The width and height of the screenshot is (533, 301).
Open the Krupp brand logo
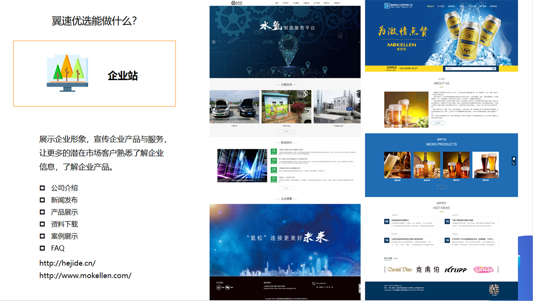(x=455, y=269)
